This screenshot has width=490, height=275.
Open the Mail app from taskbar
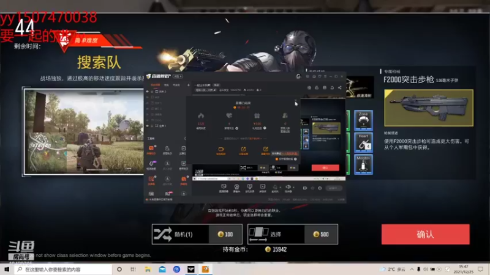[x=162, y=269]
